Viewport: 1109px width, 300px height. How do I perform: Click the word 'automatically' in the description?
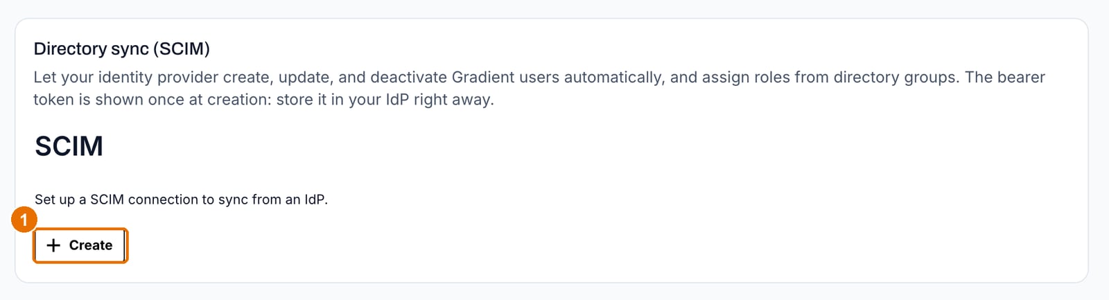[614, 78]
